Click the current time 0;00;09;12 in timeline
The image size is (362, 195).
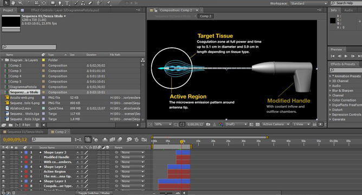coord(15,139)
